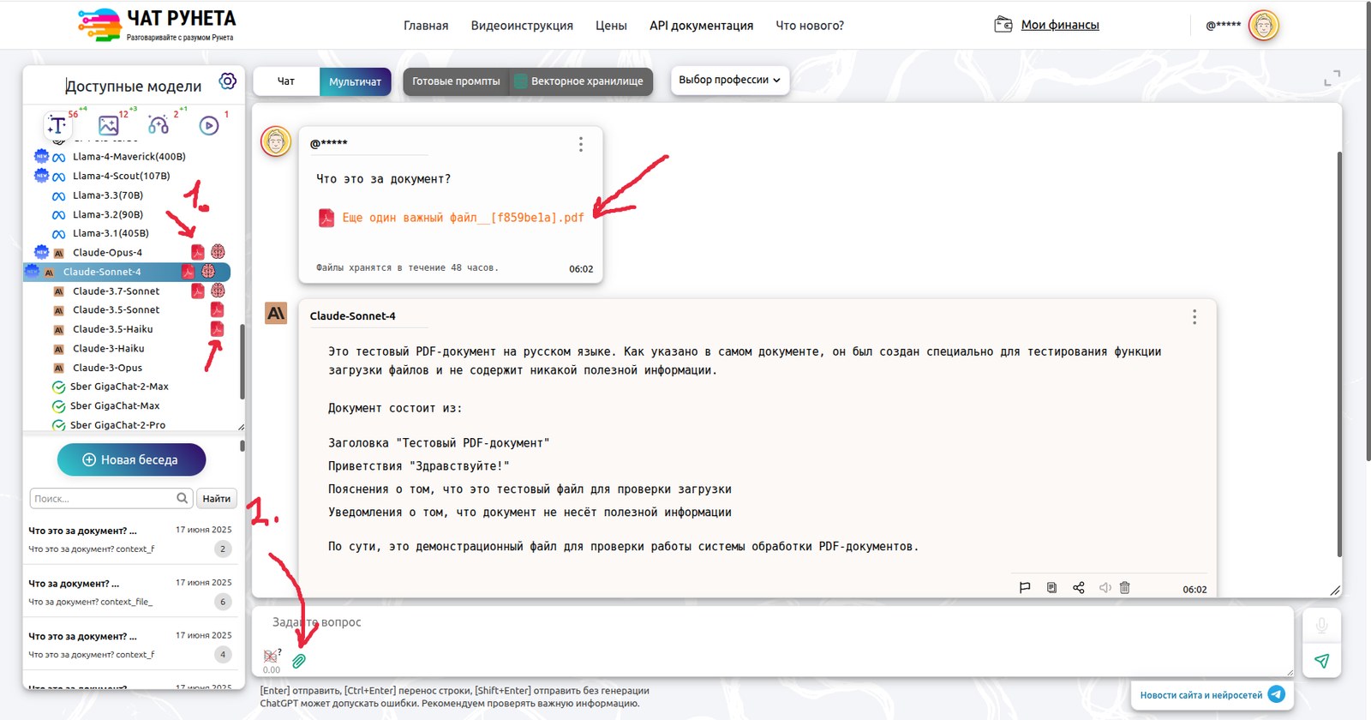Click the Найти search button

(x=216, y=498)
